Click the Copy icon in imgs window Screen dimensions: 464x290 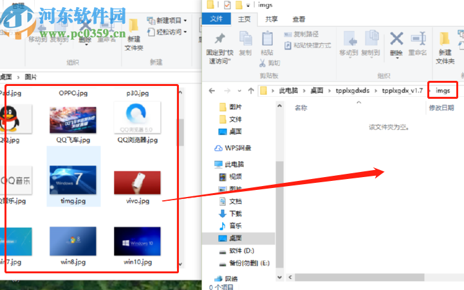(x=245, y=39)
